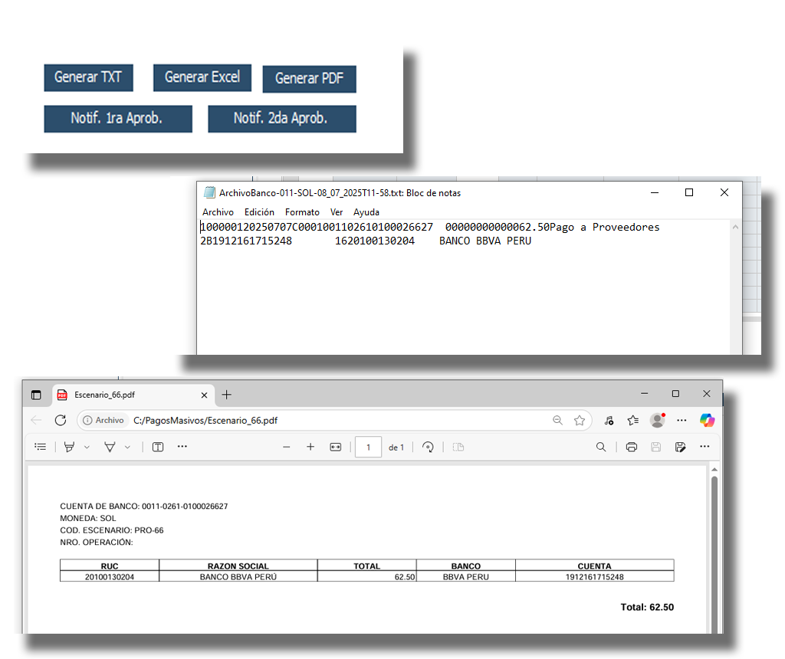Viewport: 785px width, 659px height.
Task: Search within the PDF document
Action: coord(601,447)
